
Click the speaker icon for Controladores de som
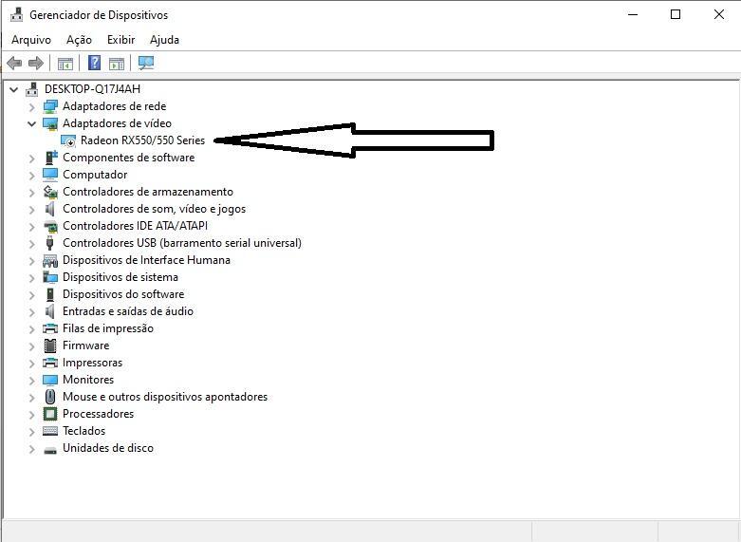pyautogui.click(x=50, y=209)
